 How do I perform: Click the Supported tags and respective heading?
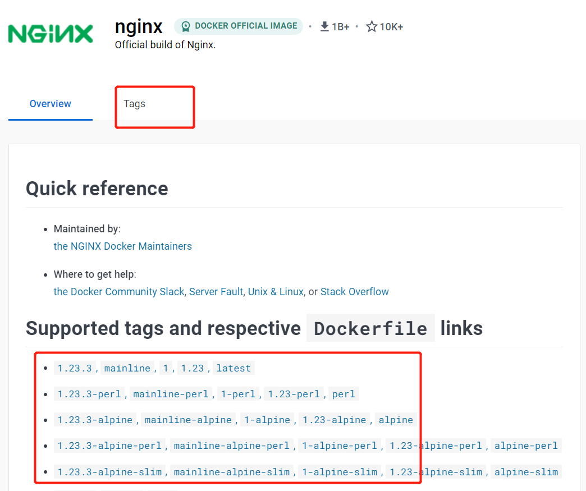coord(163,328)
